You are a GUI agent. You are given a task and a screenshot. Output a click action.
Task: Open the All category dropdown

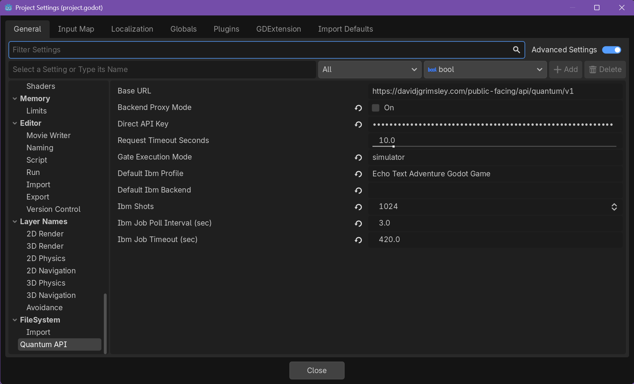370,70
